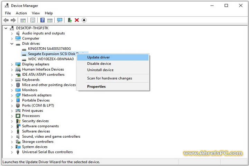The image size is (249, 166).
Task: Expand the Display adapters category
Action: (x=12, y=64)
